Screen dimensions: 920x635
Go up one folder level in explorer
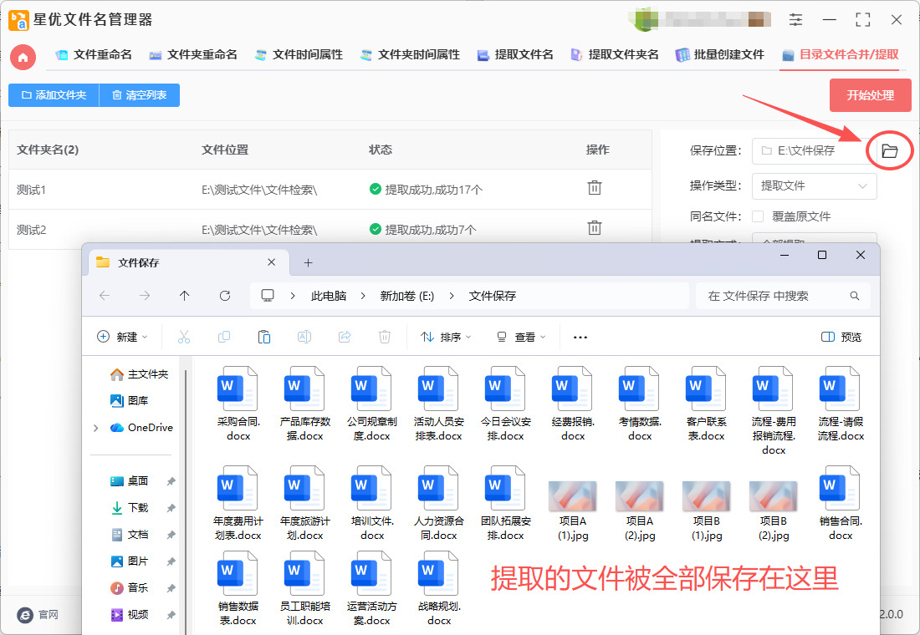(x=184, y=296)
